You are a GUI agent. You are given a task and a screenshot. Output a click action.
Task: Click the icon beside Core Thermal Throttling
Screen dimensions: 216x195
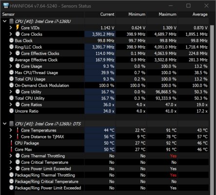click(18, 156)
